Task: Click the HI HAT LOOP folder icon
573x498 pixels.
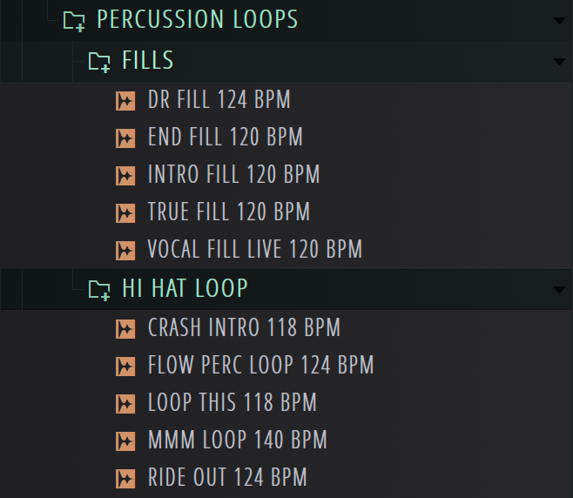Action: 100,290
